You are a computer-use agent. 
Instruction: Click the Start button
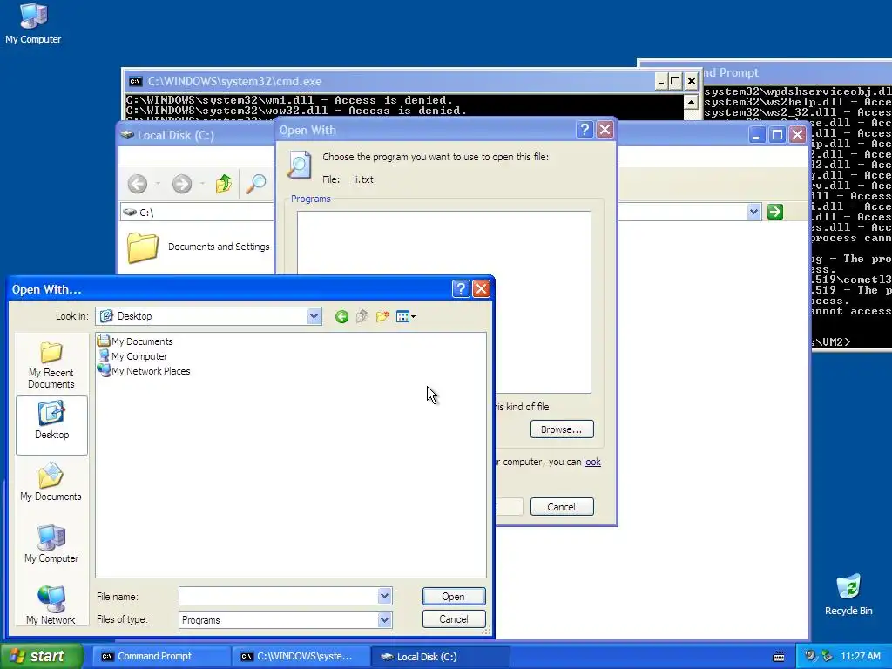42,656
